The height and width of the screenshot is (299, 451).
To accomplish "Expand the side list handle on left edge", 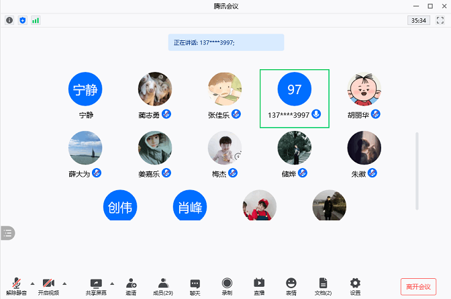I will pos(7,233).
